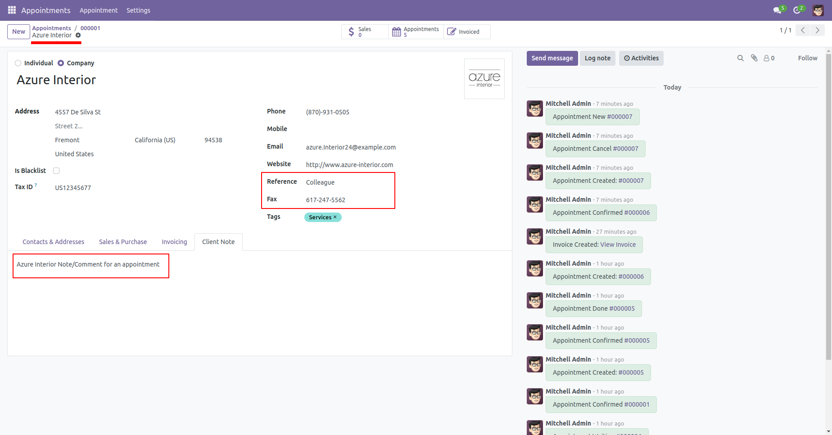
Task: Open the Appointments calendar stat button
Action: point(416,32)
